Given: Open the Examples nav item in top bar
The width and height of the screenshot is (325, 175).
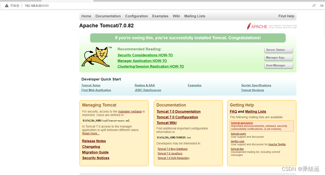Looking at the screenshot, I should click(x=160, y=16).
